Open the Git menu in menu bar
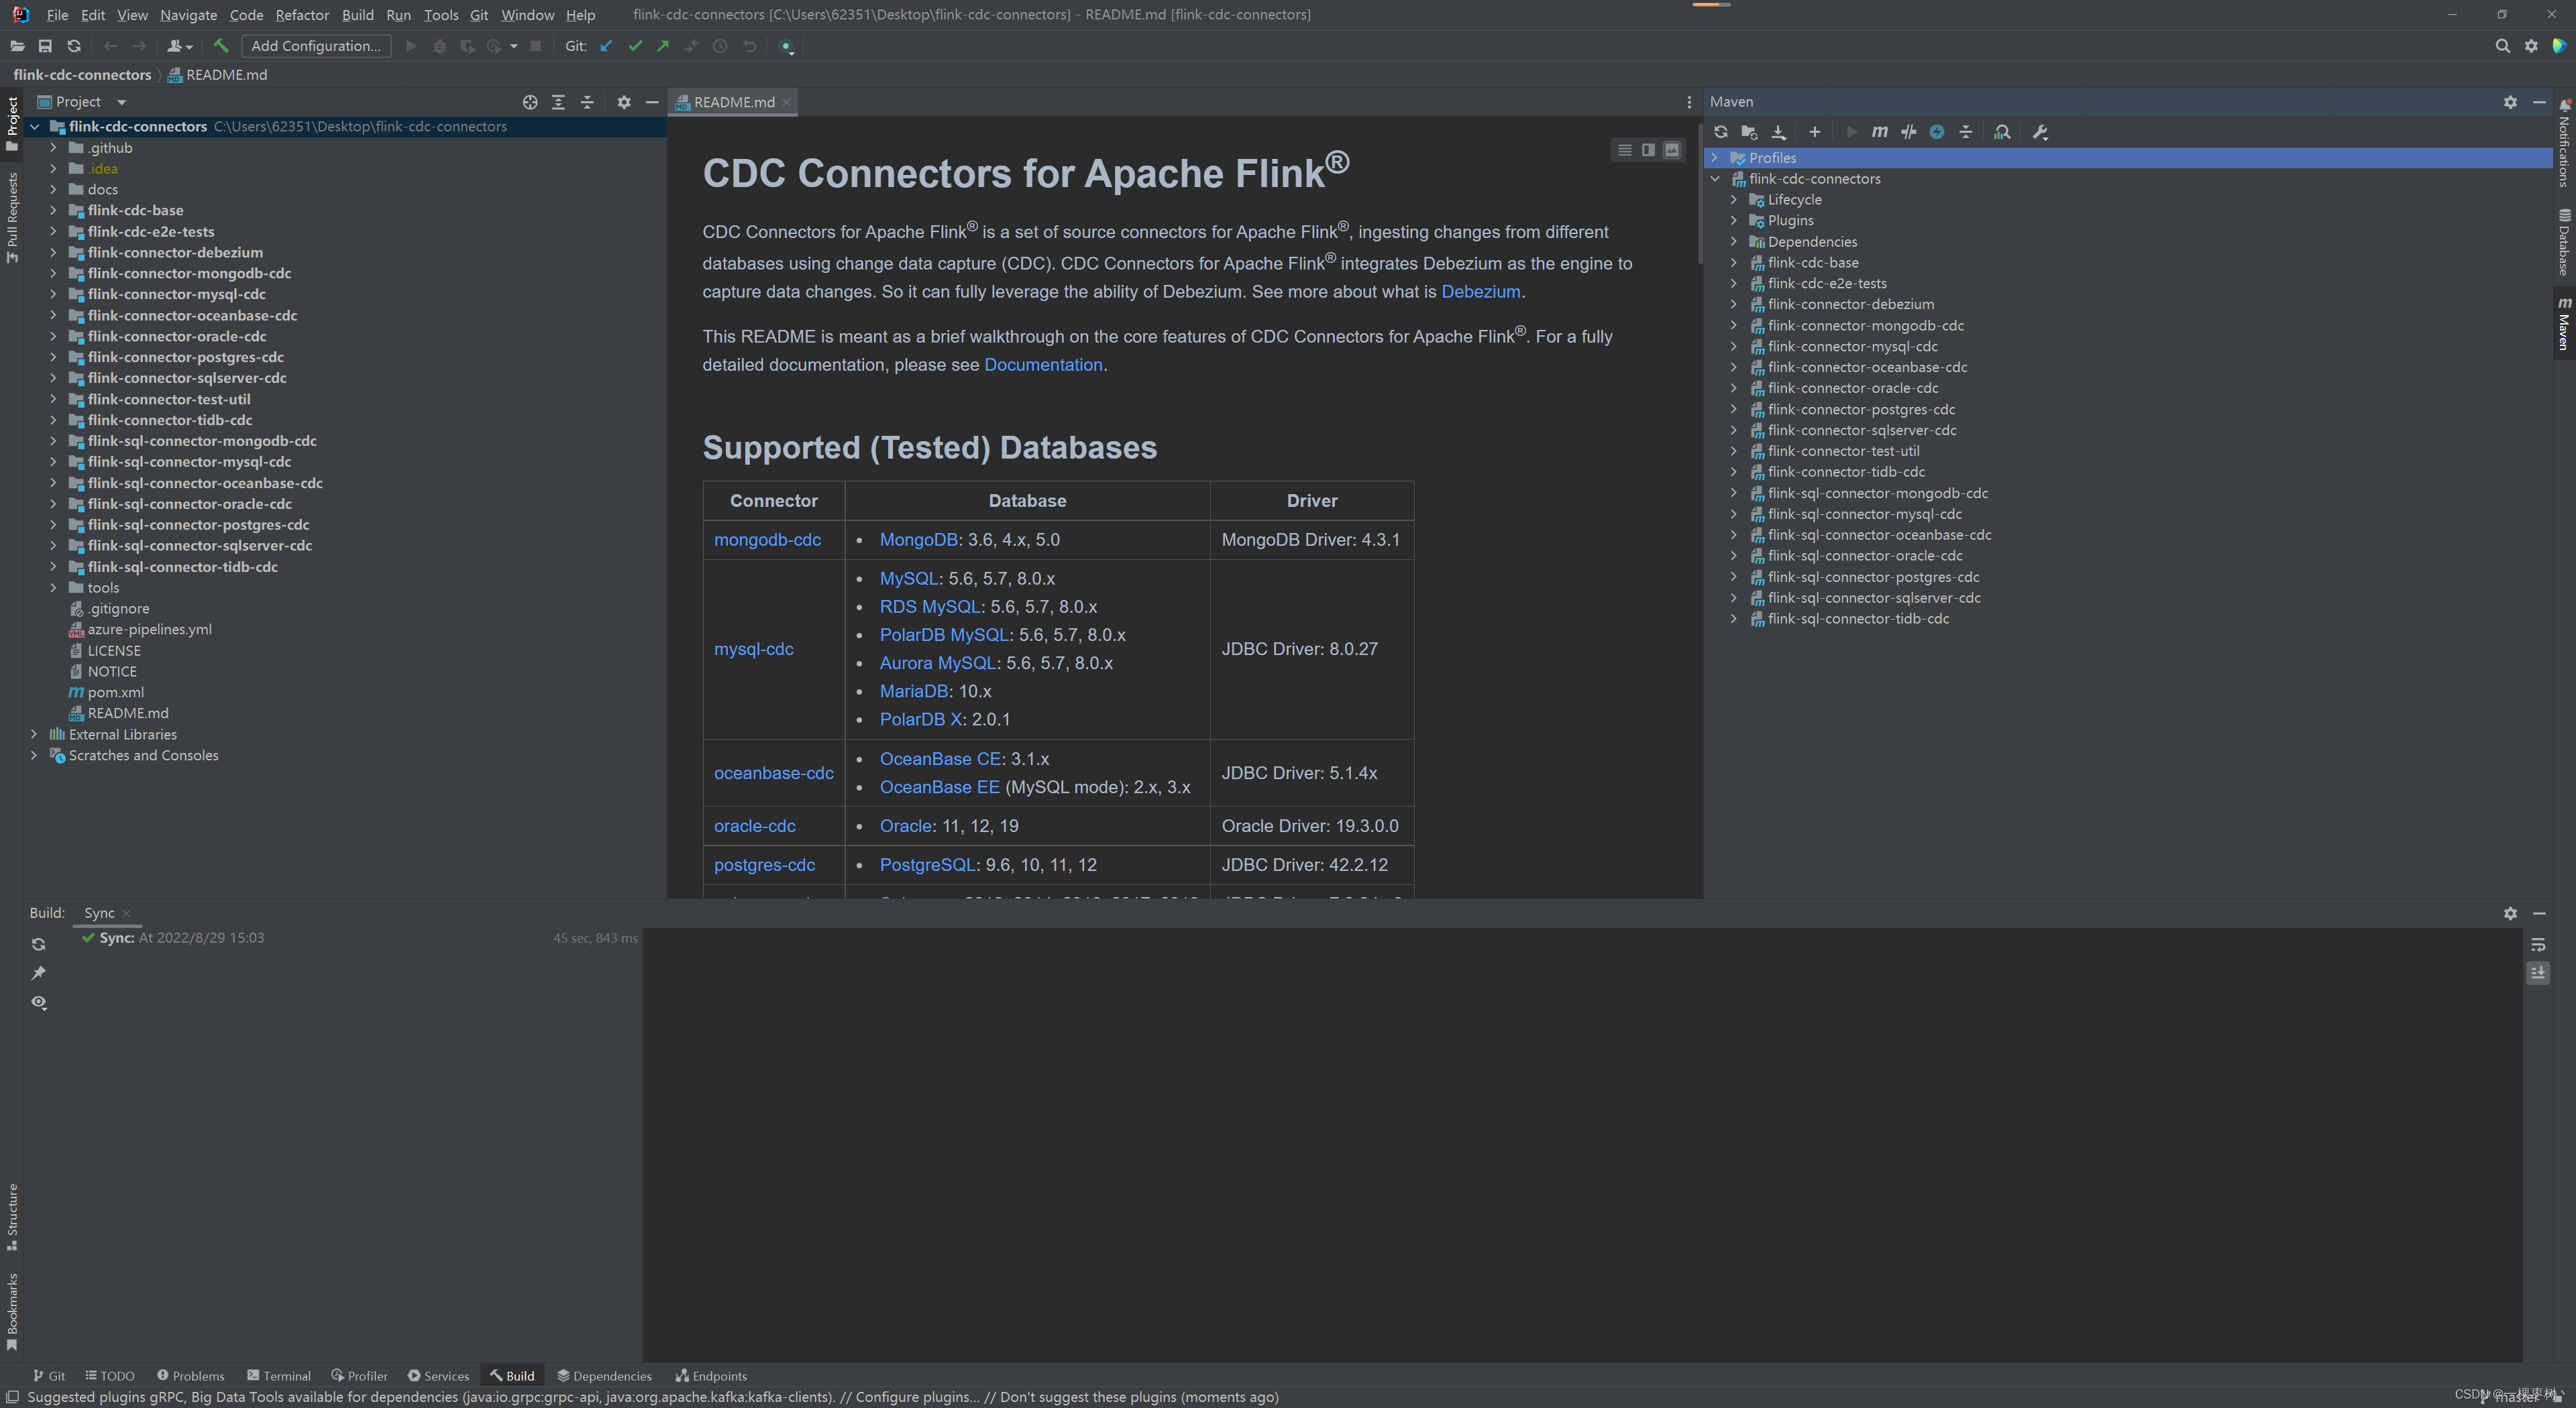The width and height of the screenshot is (2576, 1408). (x=479, y=15)
